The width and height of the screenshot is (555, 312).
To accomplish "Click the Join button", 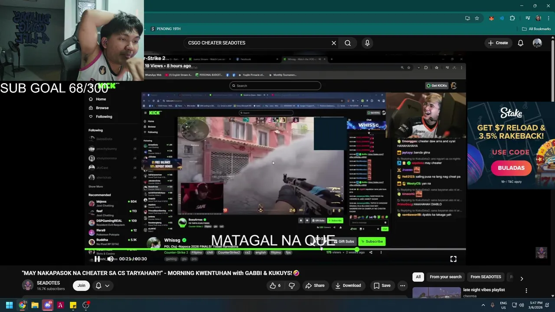I will [82, 285].
